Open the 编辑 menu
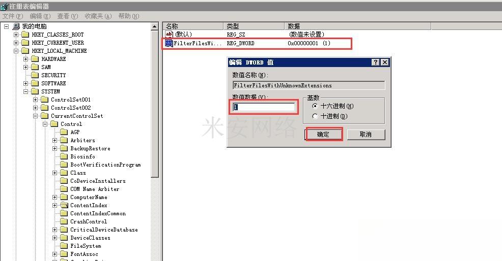The height and width of the screenshot is (261, 502). [x=39, y=16]
